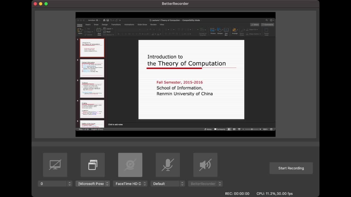
Task: Click the Paste clipboard icon
Action: pyautogui.click(x=80, y=30)
